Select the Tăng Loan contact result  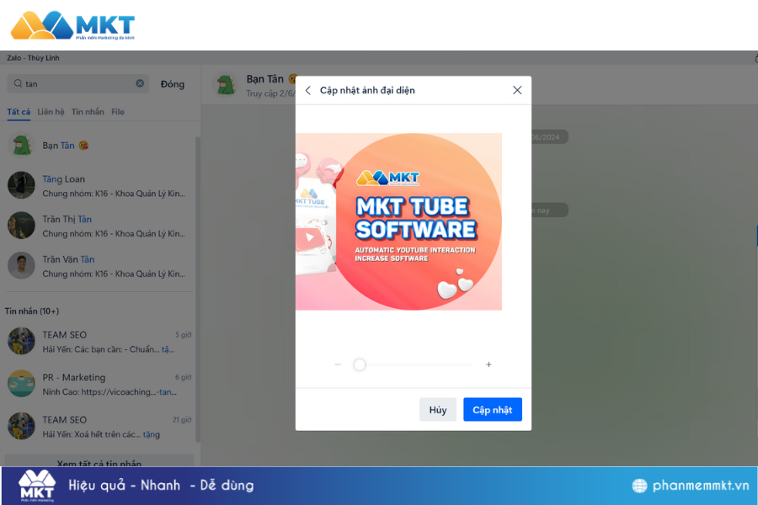pyautogui.click(x=99, y=185)
